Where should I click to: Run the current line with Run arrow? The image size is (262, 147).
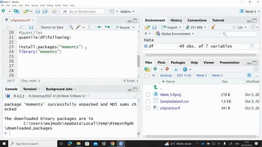[98, 27]
